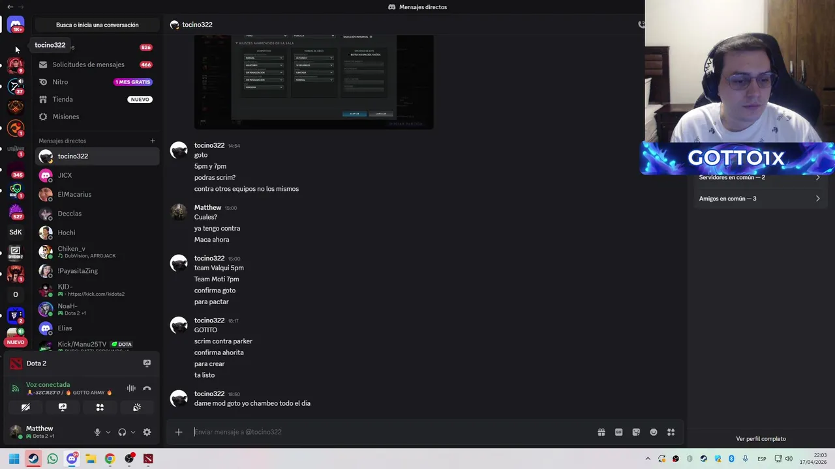Open Misiones page

pos(97,117)
